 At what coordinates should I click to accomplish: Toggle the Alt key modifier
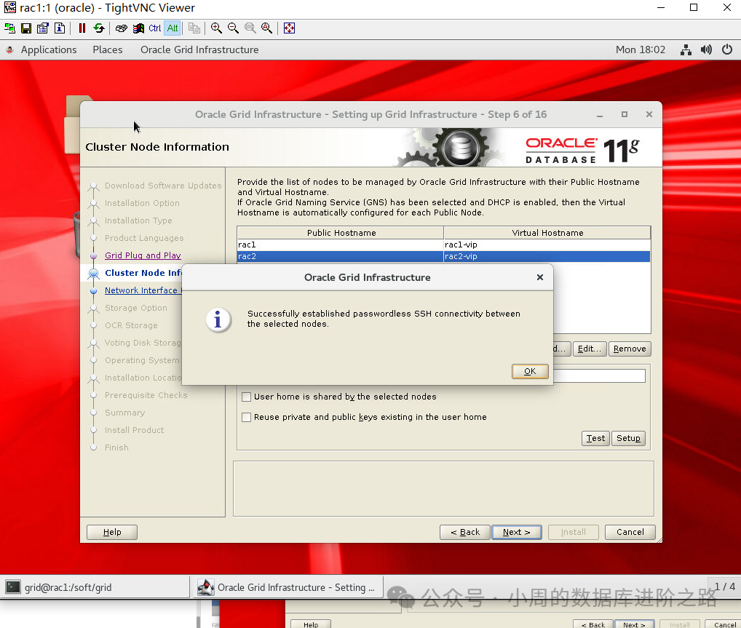tap(173, 28)
